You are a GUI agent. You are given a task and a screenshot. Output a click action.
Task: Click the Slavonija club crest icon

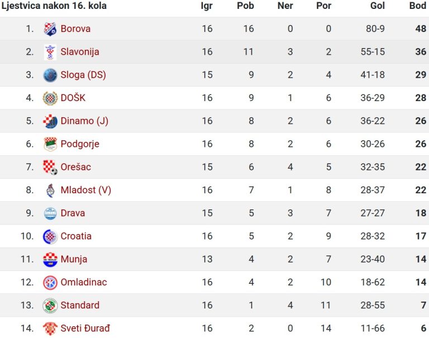(x=50, y=52)
